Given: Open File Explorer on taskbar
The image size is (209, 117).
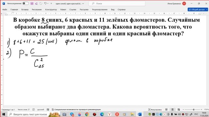Looking at the screenshot, I should 132,114.
